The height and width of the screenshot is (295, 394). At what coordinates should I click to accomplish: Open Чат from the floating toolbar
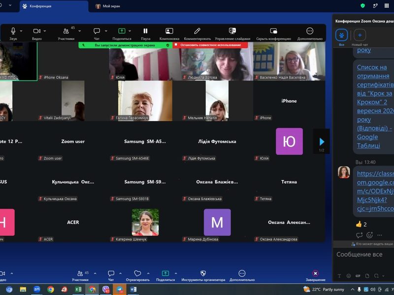point(97,31)
